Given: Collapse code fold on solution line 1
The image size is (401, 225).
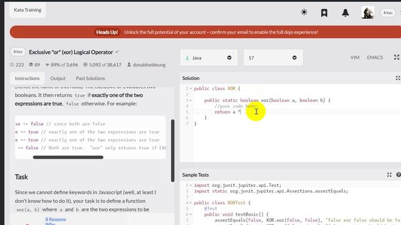Looking at the screenshot, I should tap(190, 89).
